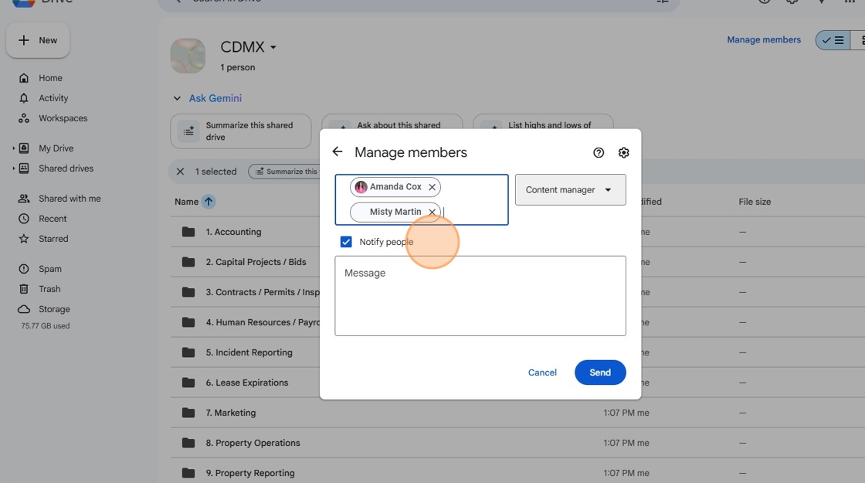
Task: Click the Send button
Action: pos(599,372)
